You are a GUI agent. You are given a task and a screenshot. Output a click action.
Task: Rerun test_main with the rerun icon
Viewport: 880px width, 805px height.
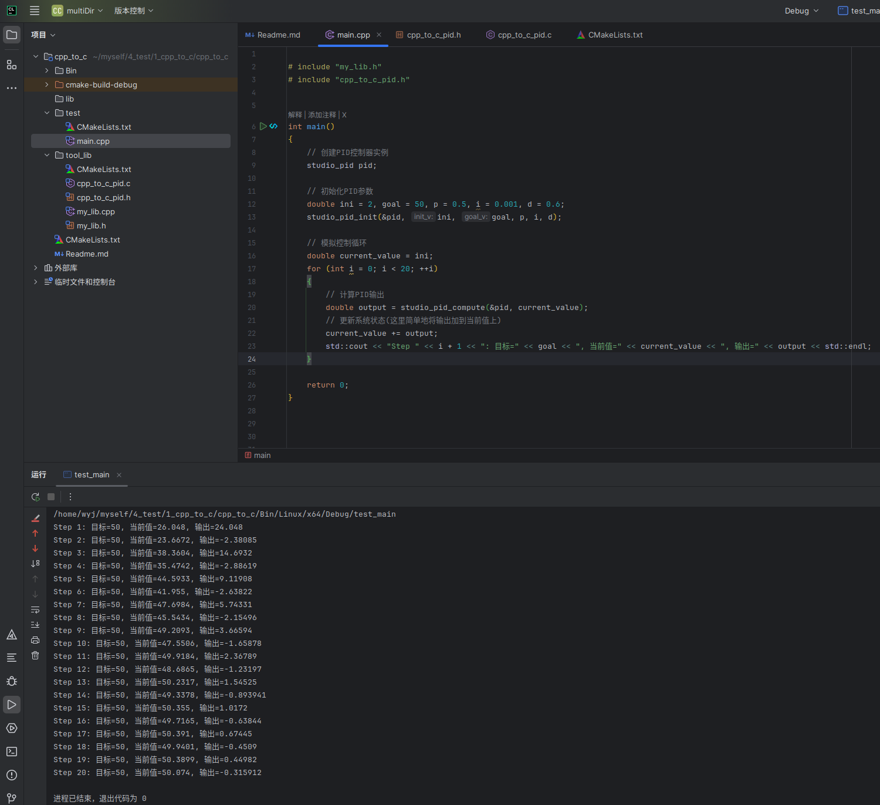click(36, 497)
